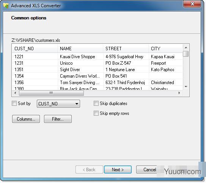This screenshot has width=206, height=183.
Task: Open the Filter... dialog
Action: pyautogui.click(x=58, y=119)
